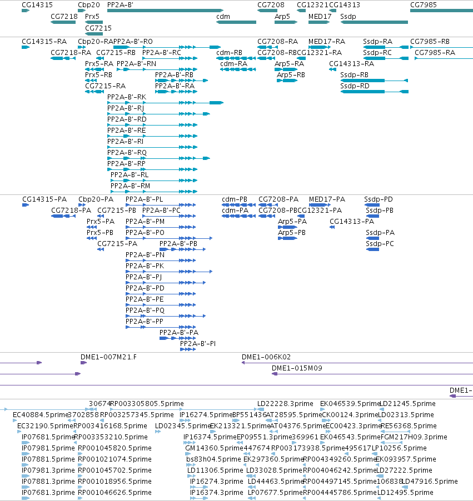Select EST bs83h04.5prime label
Image resolution: width=473 pixels, height=501 pixels.
coord(213,459)
